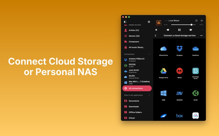Image resolution: width=219 pixels, height=136 pixels.
Task: Toggle the sidebar panel icon
Action: point(125,22)
